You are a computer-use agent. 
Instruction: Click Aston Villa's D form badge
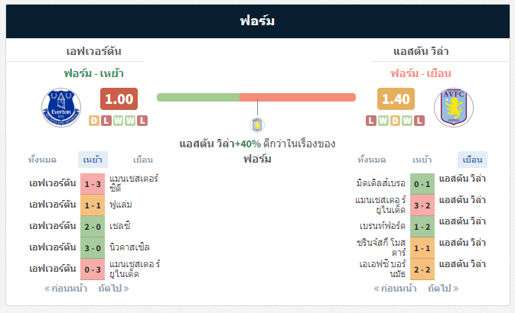[x=395, y=121]
